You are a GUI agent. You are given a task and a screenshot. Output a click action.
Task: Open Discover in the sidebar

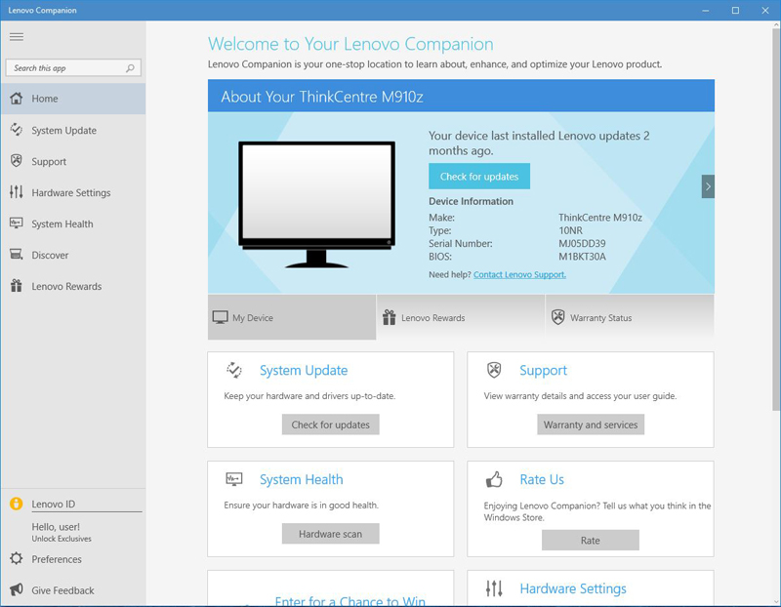pyautogui.click(x=73, y=255)
